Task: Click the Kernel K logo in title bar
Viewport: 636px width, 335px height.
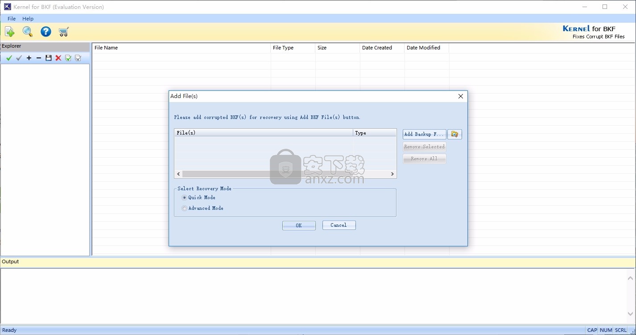Action: [x=7, y=7]
